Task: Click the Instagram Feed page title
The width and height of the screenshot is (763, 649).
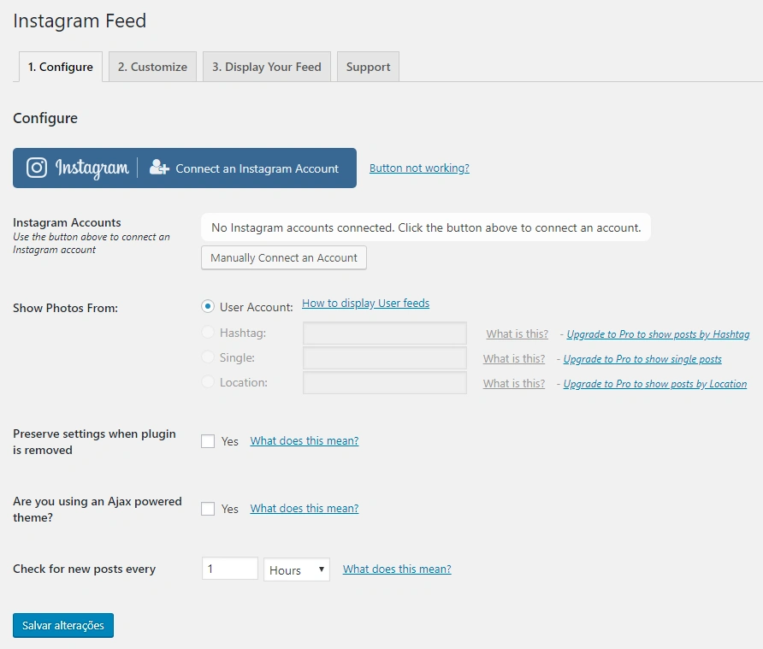Action: click(80, 21)
